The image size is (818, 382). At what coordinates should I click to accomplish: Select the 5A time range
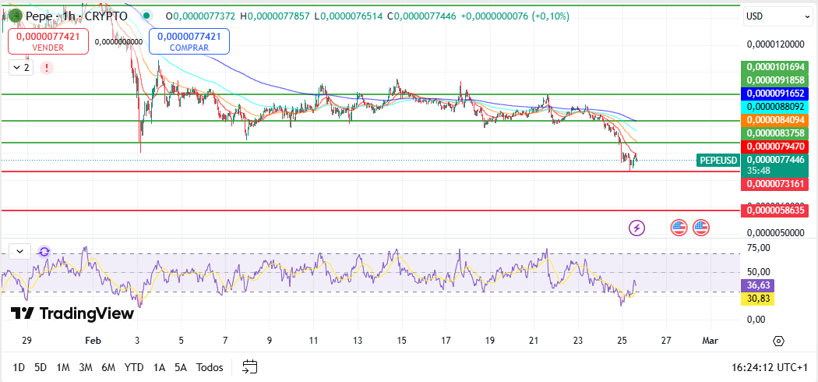(x=181, y=367)
